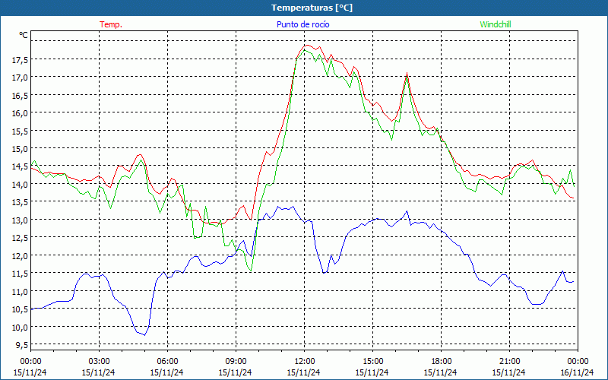Click the red Temp. legend label

(x=111, y=24)
